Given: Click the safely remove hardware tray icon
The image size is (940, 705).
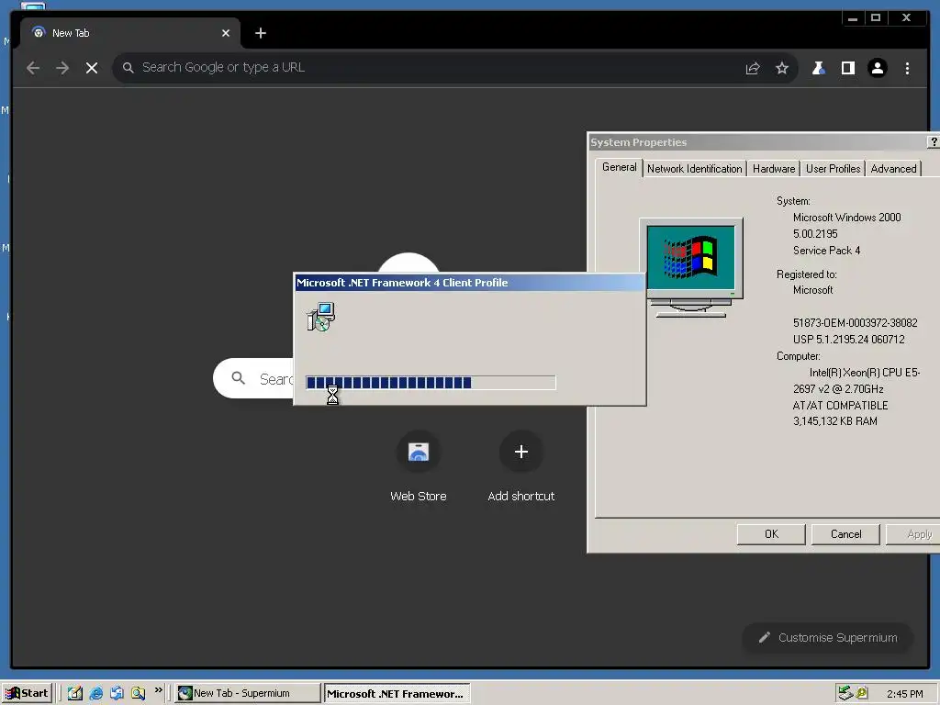Looking at the screenshot, I should click(845, 693).
